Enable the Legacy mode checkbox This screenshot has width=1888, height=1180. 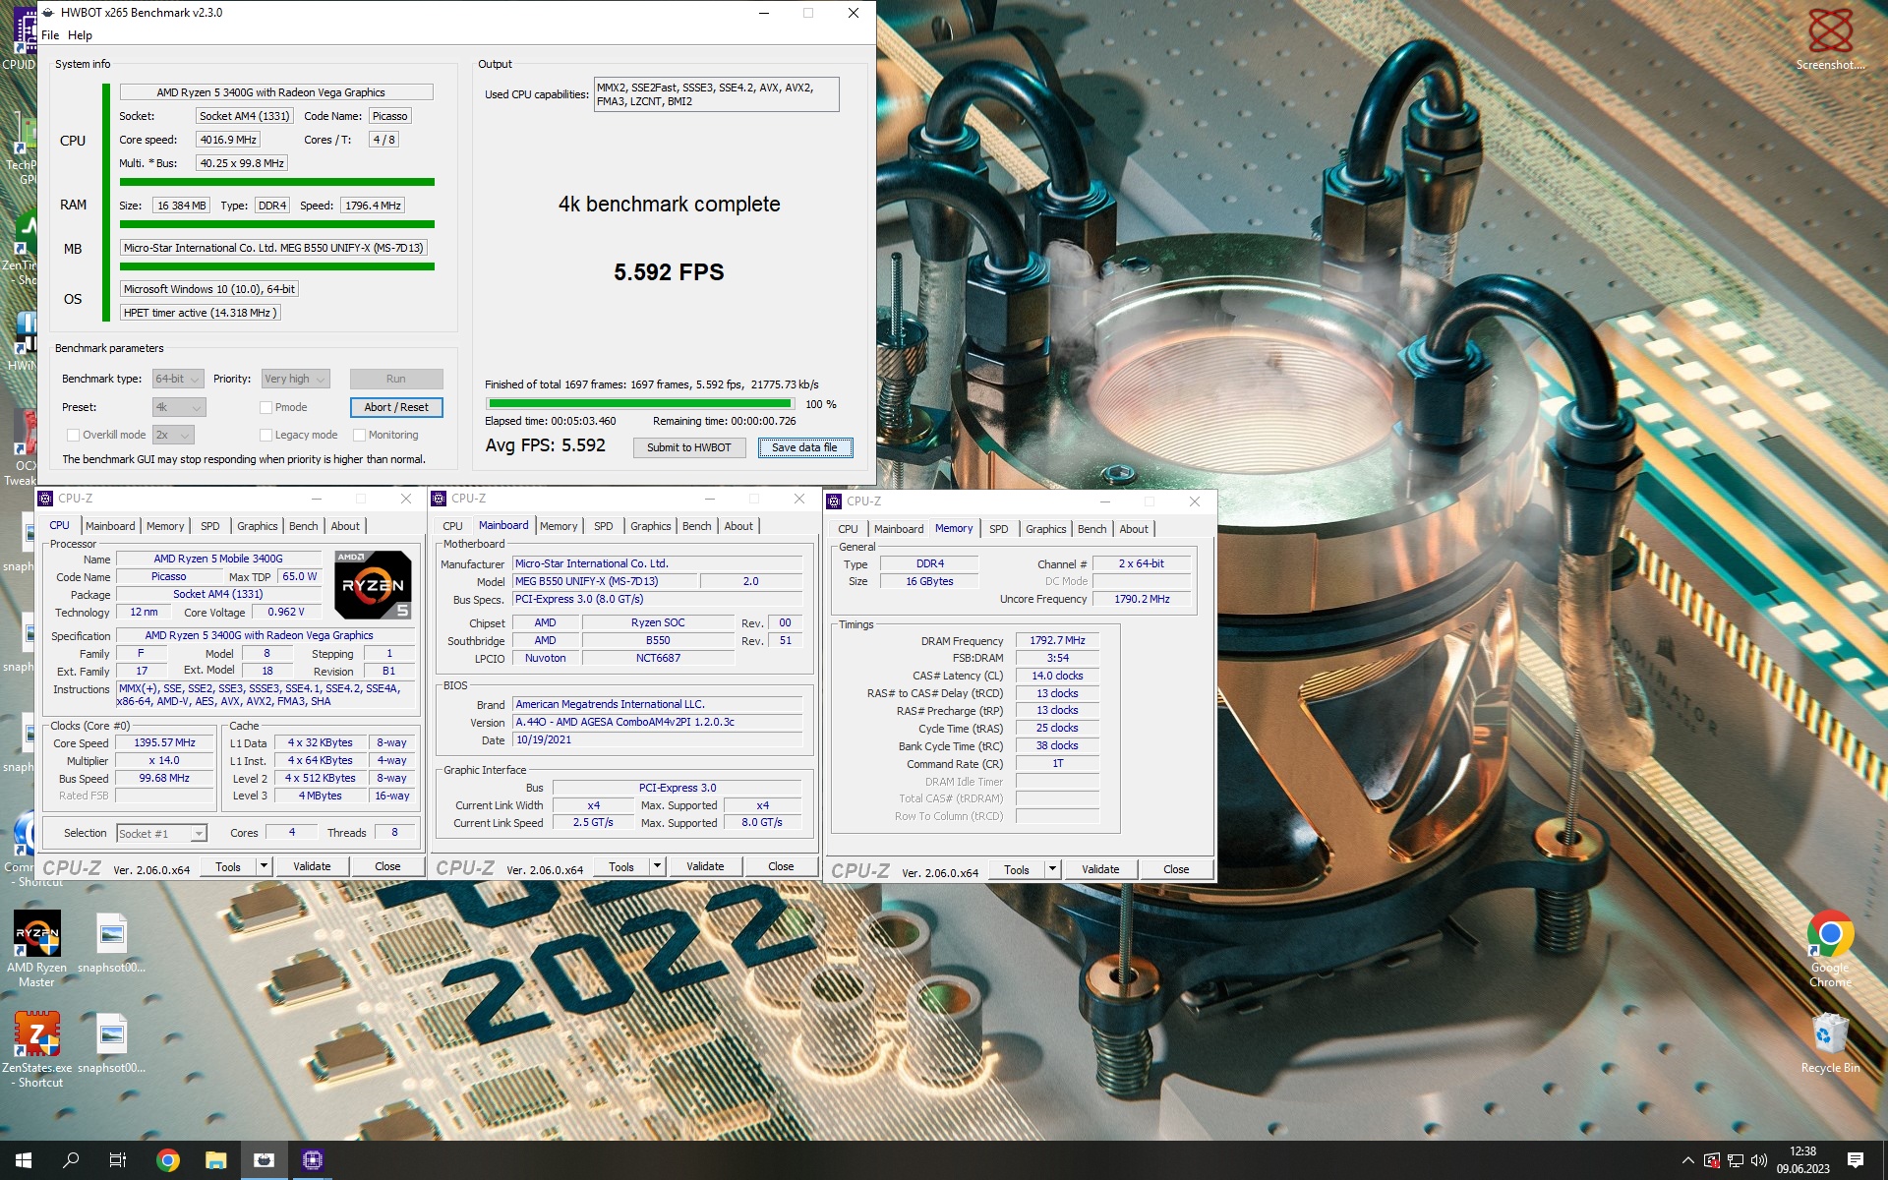pyautogui.click(x=265, y=435)
